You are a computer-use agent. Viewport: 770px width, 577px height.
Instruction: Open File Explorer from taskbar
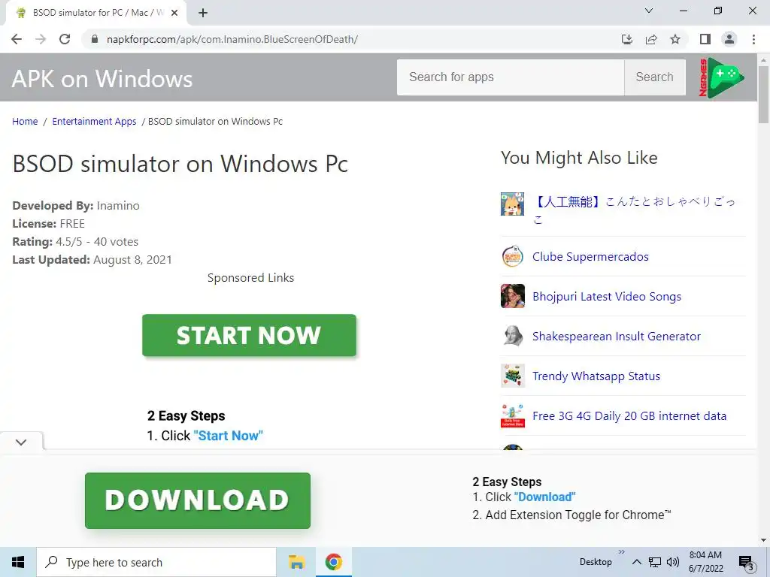point(296,562)
